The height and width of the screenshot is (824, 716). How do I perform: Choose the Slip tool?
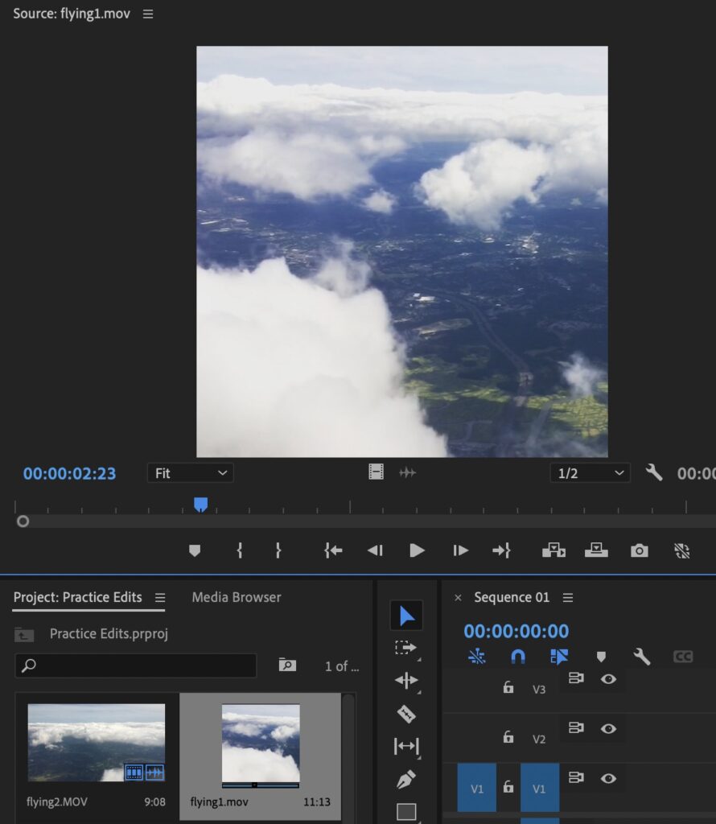pyautogui.click(x=406, y=746)
